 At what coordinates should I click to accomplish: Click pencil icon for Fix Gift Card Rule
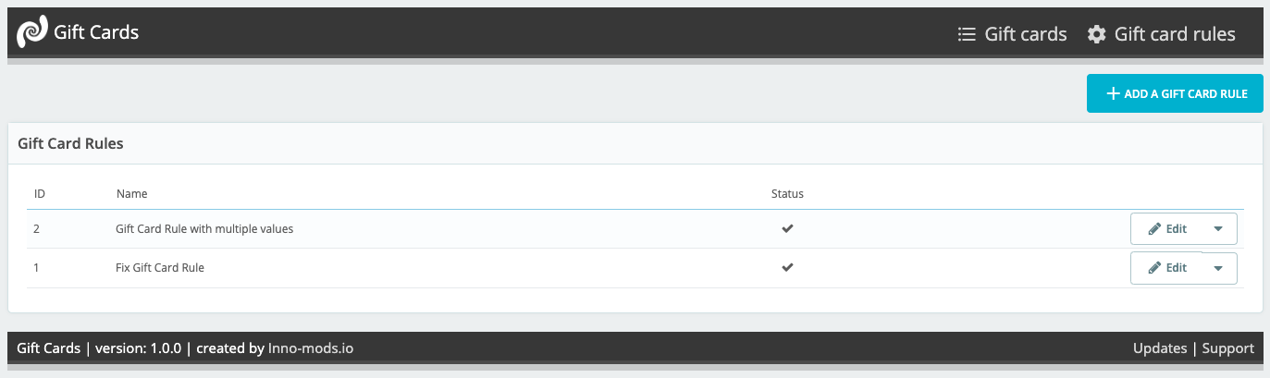(1154, 268)
